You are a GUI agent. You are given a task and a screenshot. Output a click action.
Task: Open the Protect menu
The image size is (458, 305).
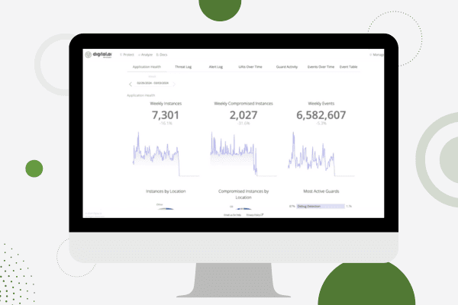click(x=127, y=55)
